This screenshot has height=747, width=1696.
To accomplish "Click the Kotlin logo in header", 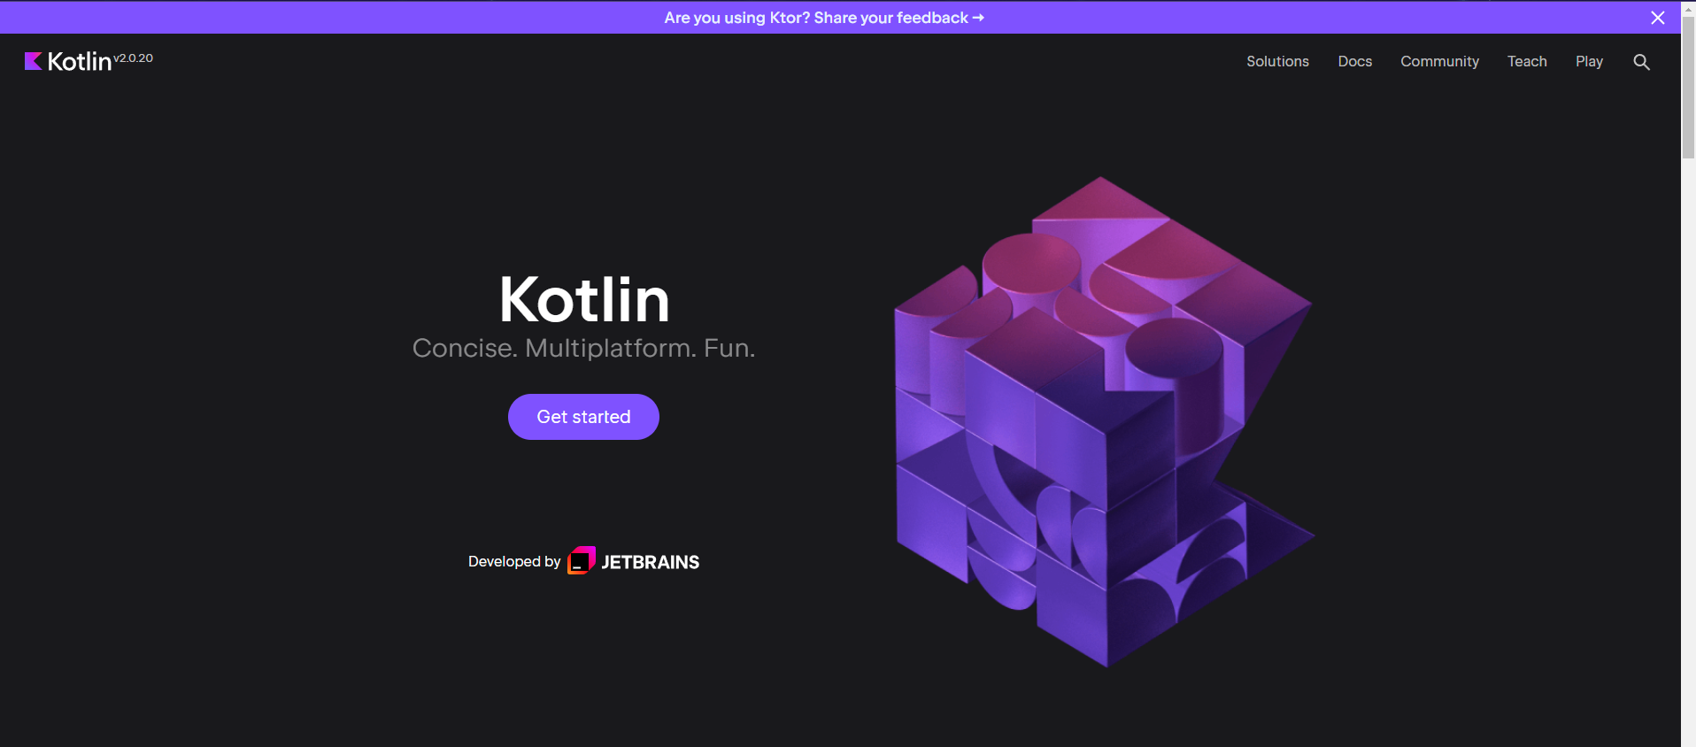I will tap(68, 61).
